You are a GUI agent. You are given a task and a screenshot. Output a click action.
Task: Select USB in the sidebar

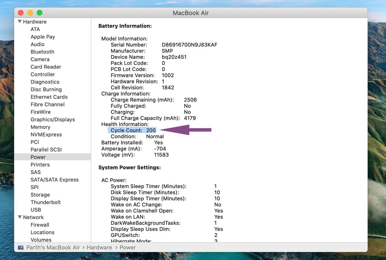(x=36, y=210)
